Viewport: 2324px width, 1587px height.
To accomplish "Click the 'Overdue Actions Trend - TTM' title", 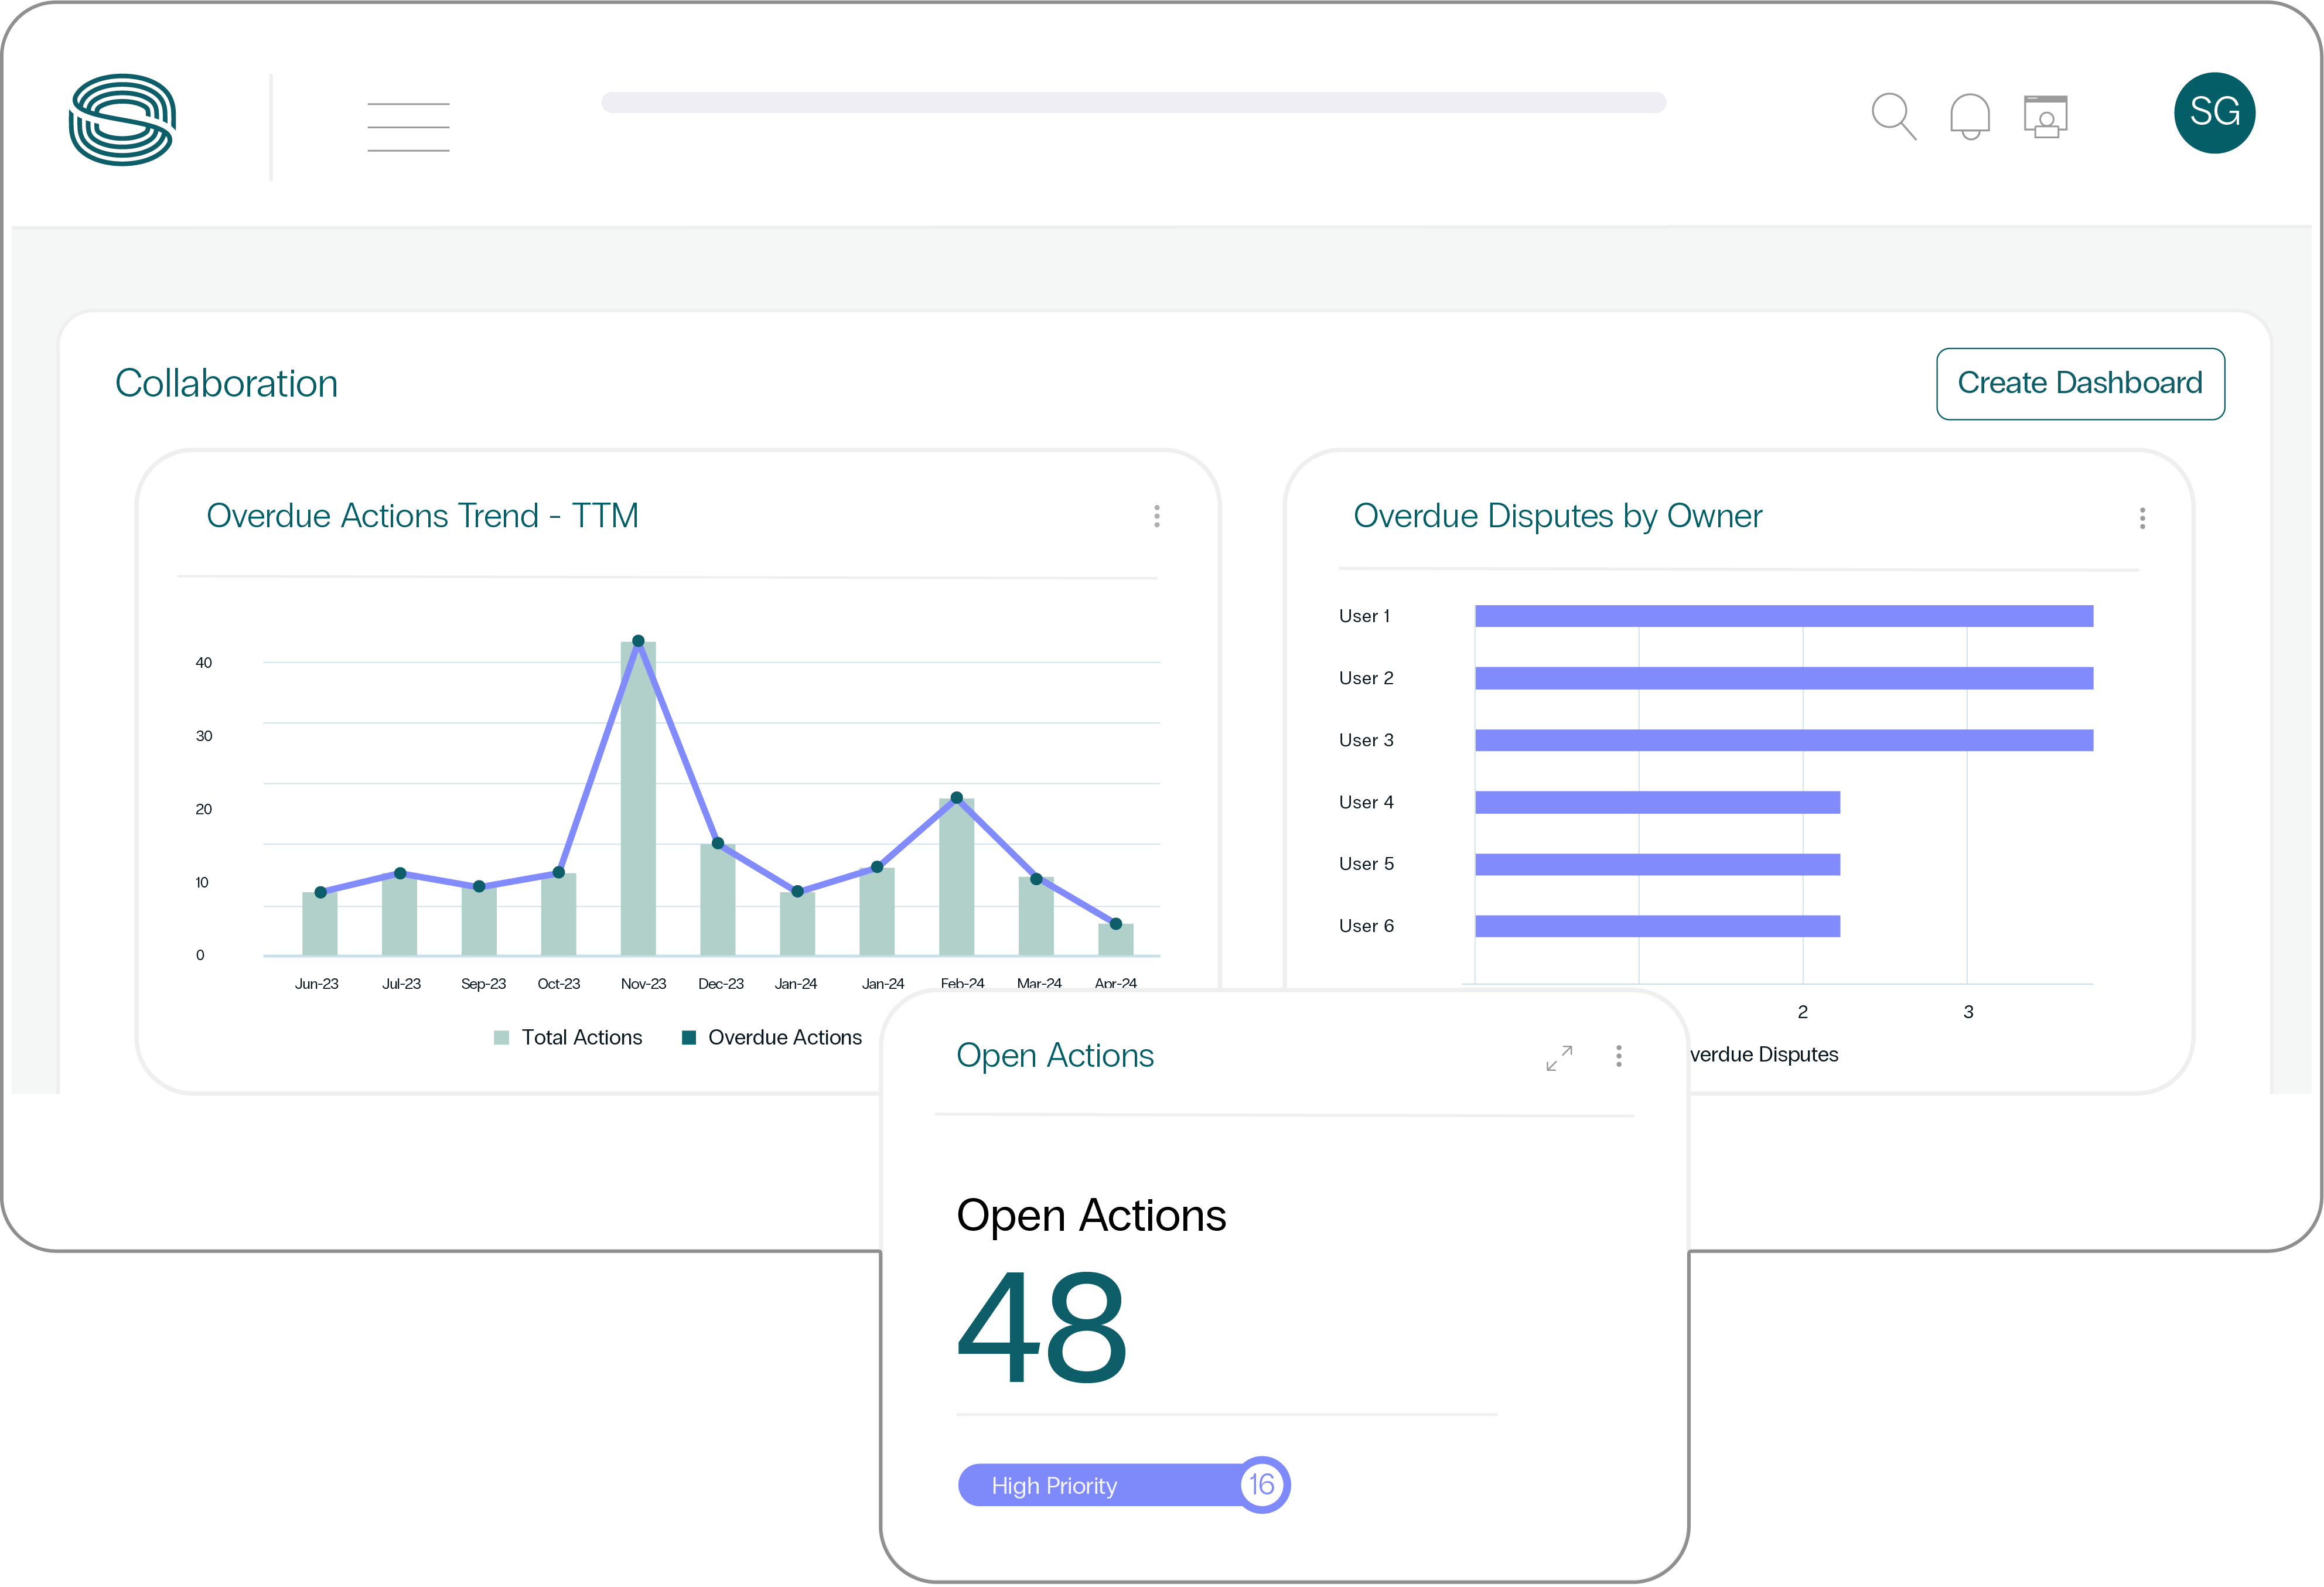I will click(x=422, y=516).
